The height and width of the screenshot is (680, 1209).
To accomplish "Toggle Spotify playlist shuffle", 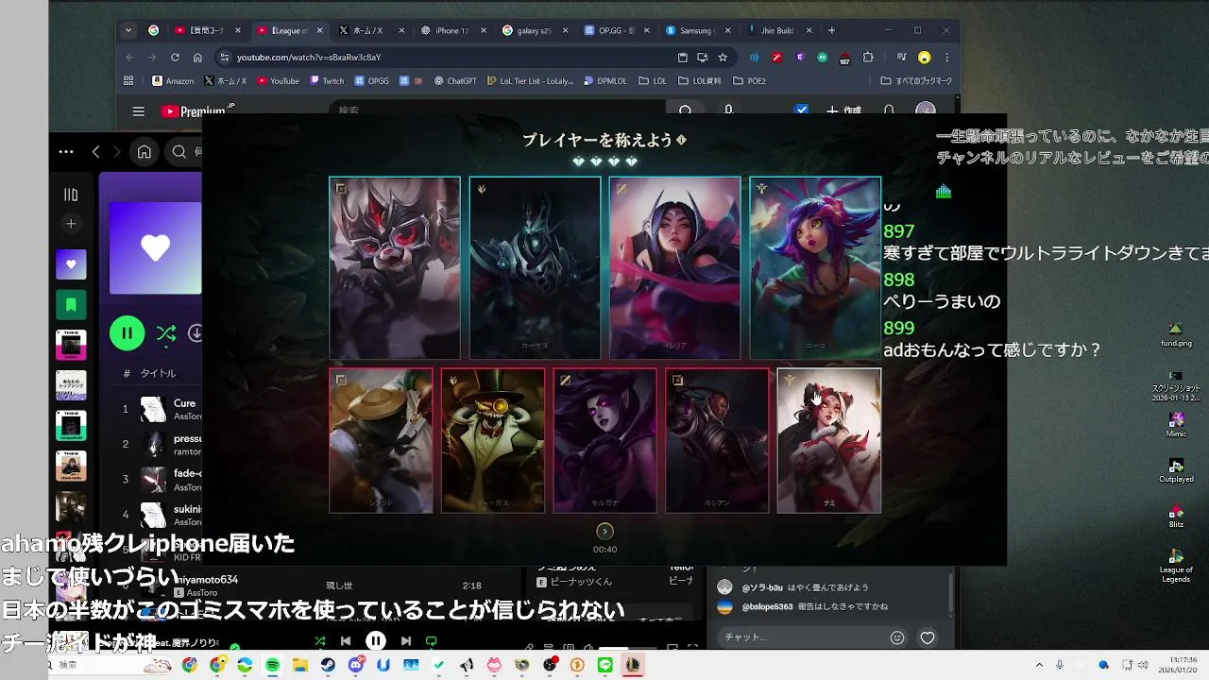I will pos(166,333).
